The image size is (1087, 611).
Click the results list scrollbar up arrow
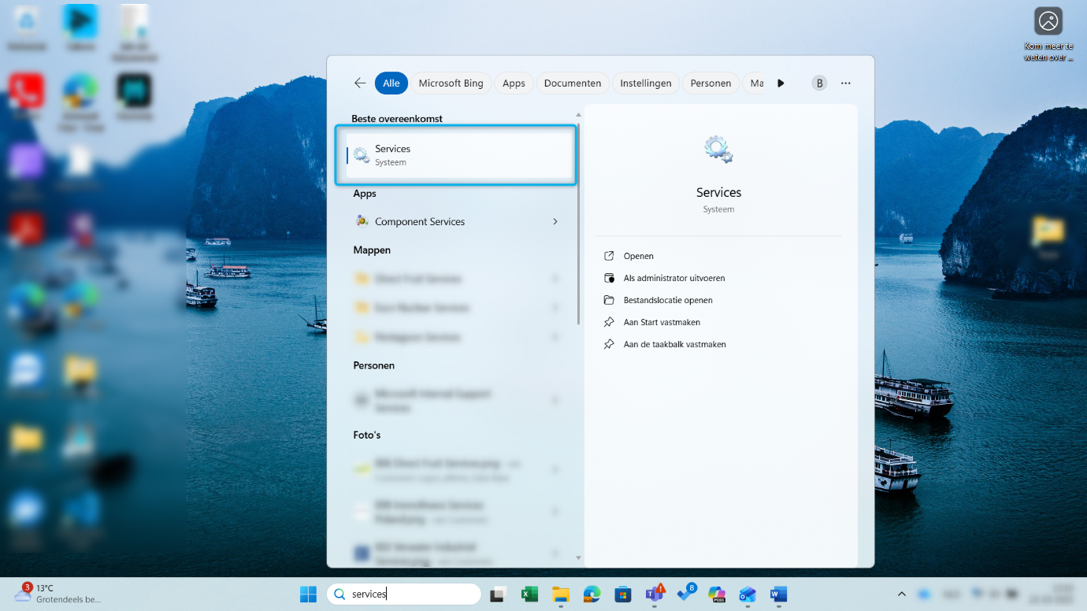pyautogui.click(x=579, y=115)
